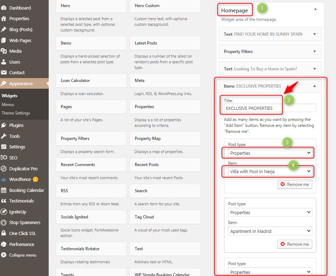Select the Loan Calculator available widget

[91, 81]
